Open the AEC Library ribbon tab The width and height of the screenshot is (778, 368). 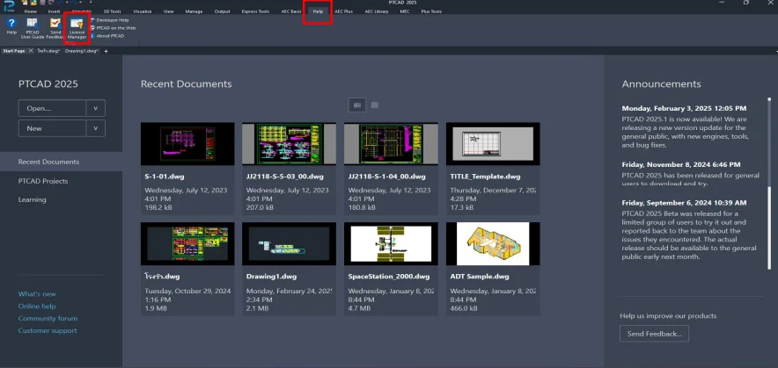pos(377,11)
